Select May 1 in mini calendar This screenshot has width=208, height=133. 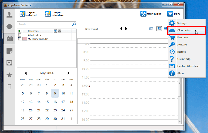point(47,85)
